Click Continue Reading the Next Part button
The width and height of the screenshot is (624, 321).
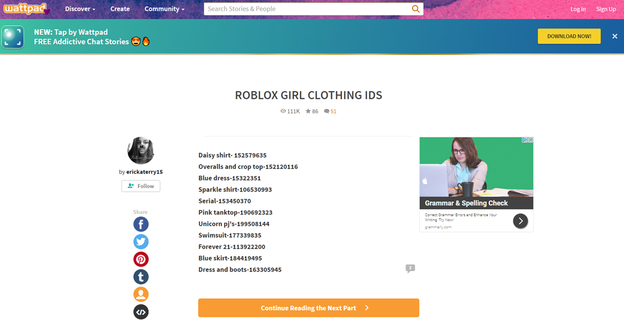pyautogui.click(x=308, y=308)
